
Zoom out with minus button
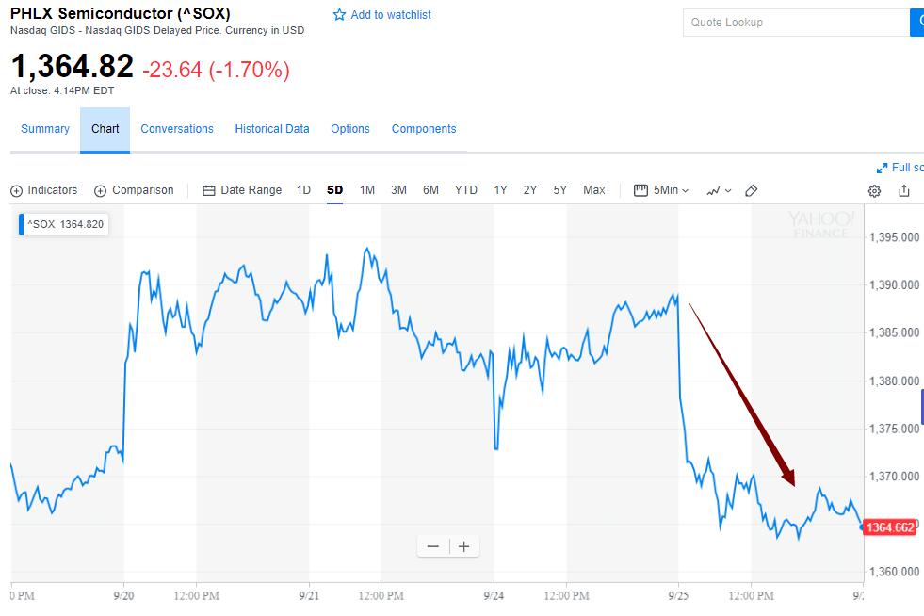pyautogui.click(x=433, y=546)
